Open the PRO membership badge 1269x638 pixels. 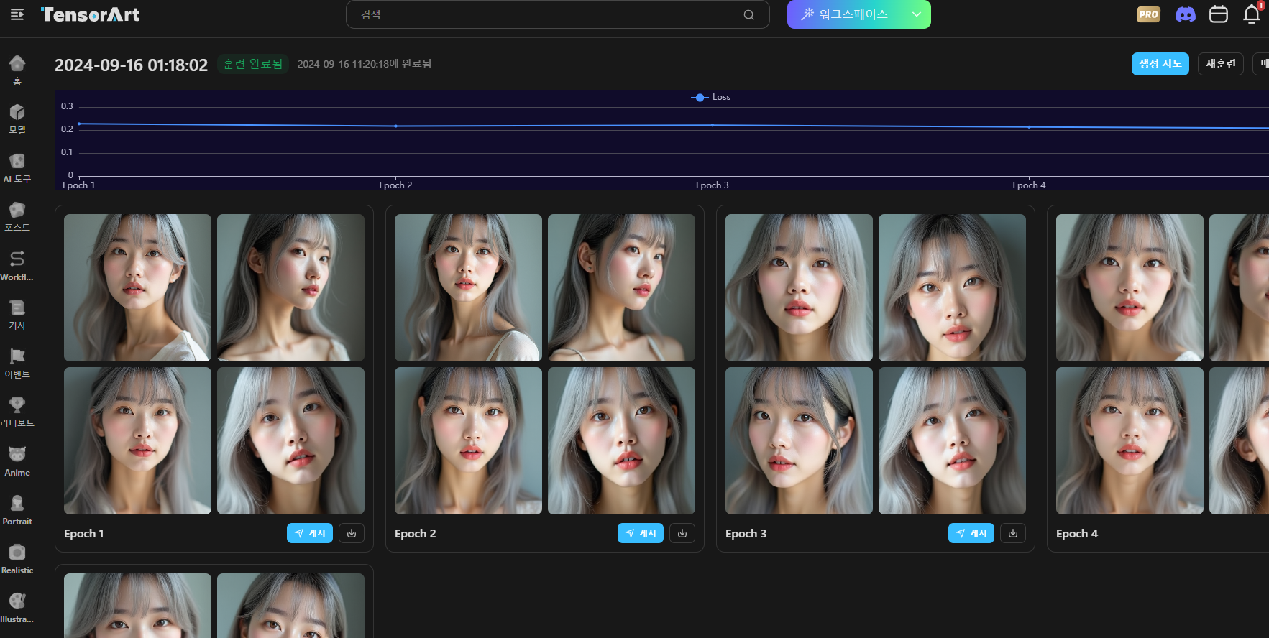click(1148, 14)
